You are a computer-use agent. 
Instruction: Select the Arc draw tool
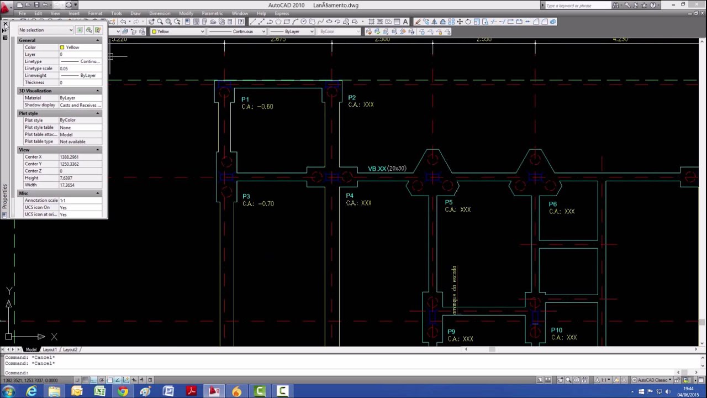click(295, 22)
